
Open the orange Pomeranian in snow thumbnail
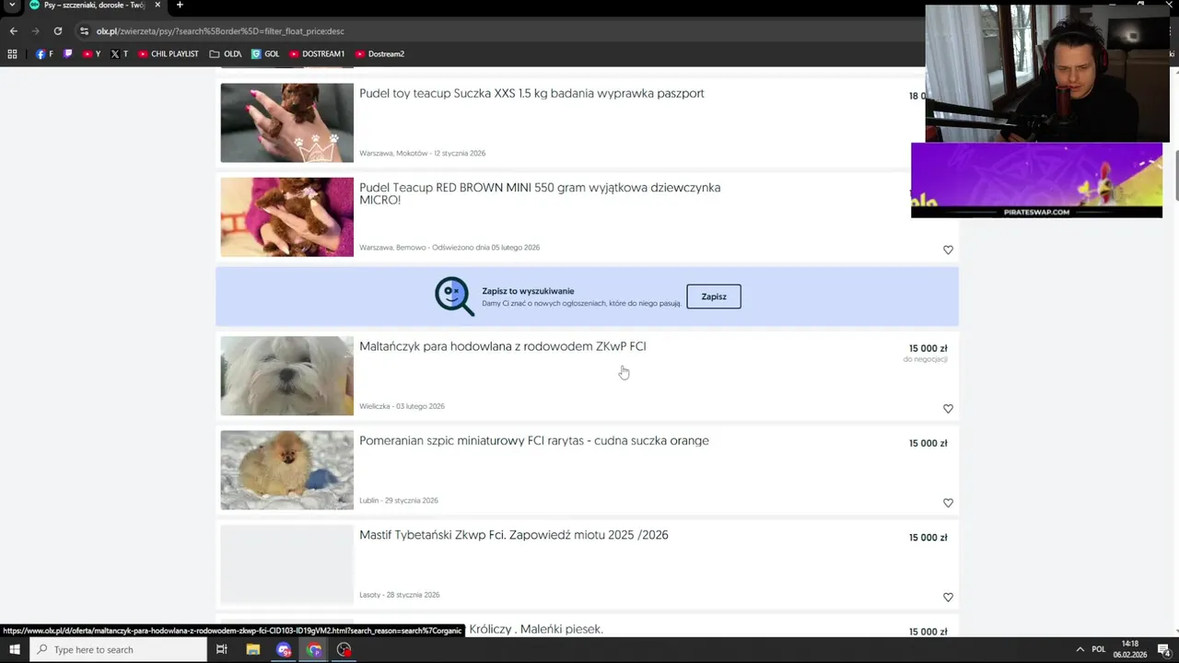[286, 470]
